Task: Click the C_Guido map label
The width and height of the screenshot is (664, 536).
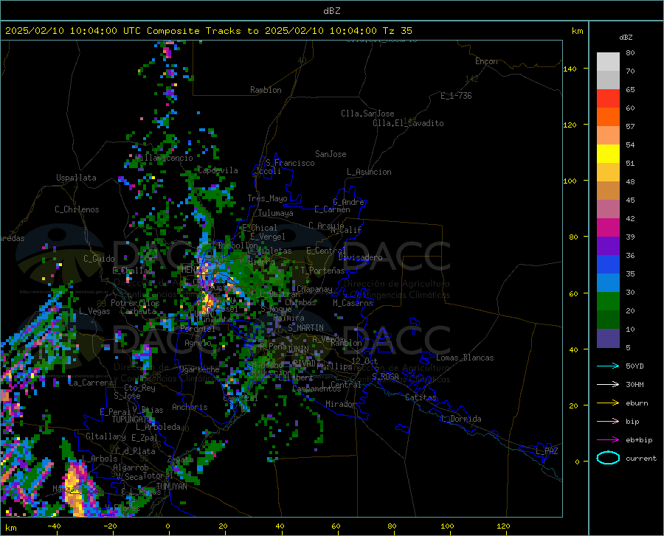Action: coord(99,259)
